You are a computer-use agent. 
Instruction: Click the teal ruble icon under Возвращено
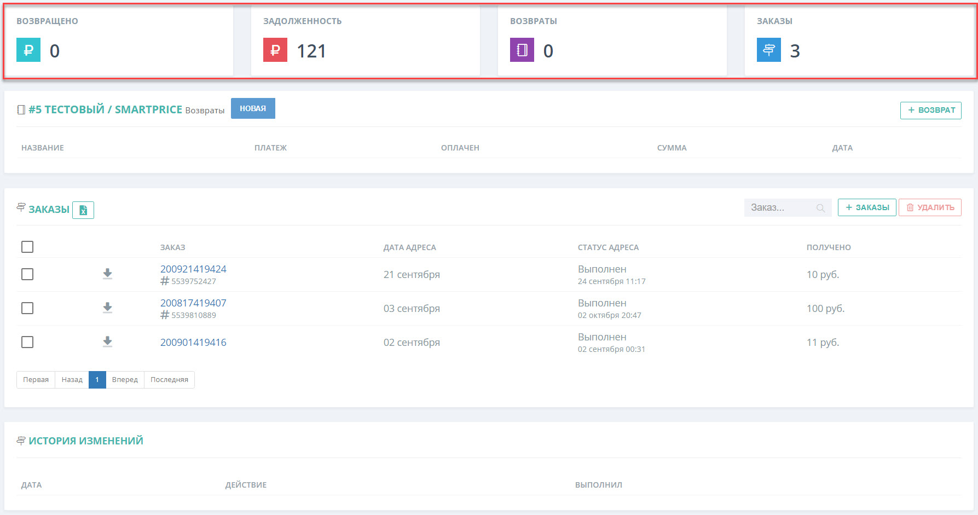point(28,50)
